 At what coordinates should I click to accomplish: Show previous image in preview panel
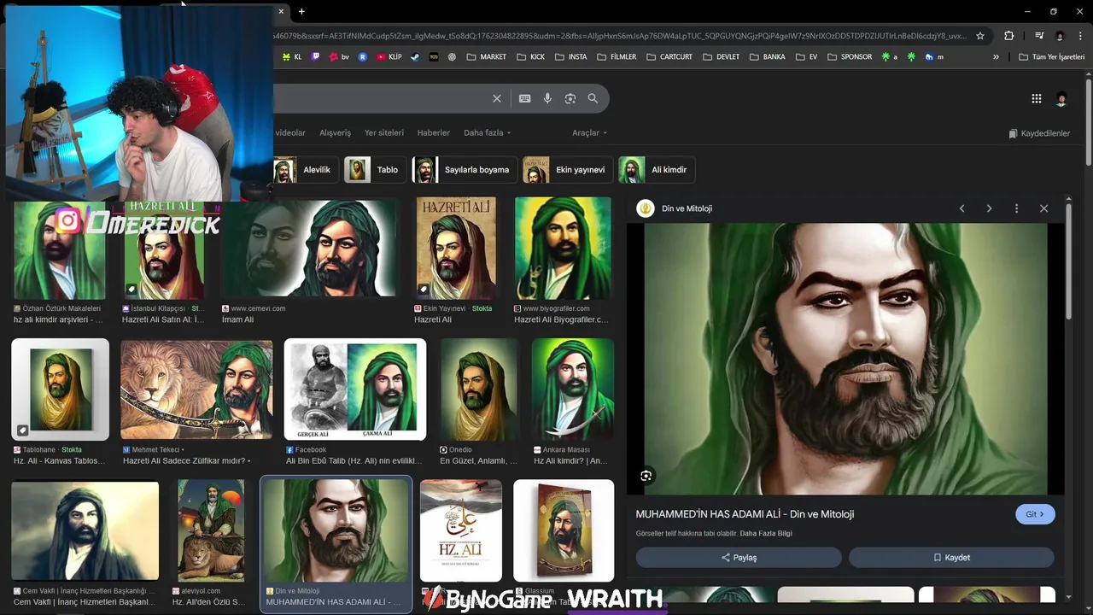(961, 208)
